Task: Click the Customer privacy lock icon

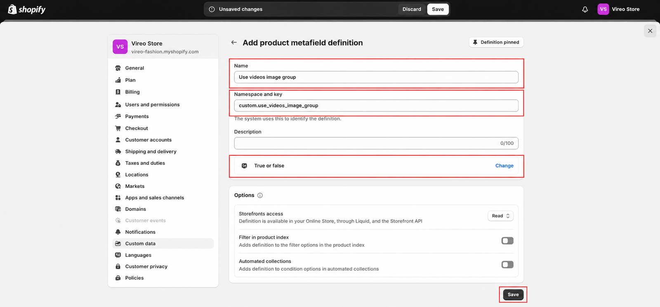Action: [x=118, y=267]
